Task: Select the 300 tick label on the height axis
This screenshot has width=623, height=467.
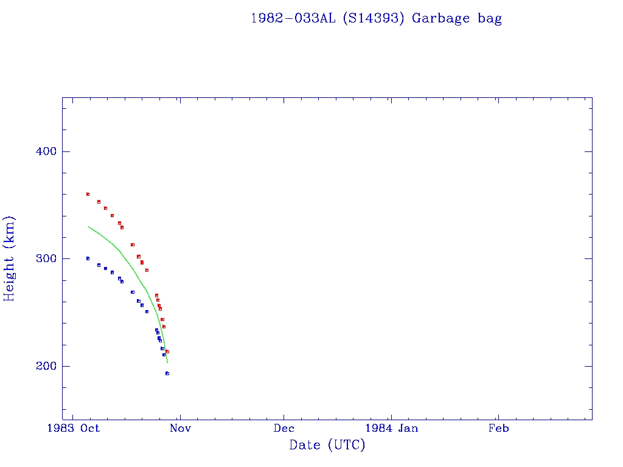Action: click(x=43, y=258)
